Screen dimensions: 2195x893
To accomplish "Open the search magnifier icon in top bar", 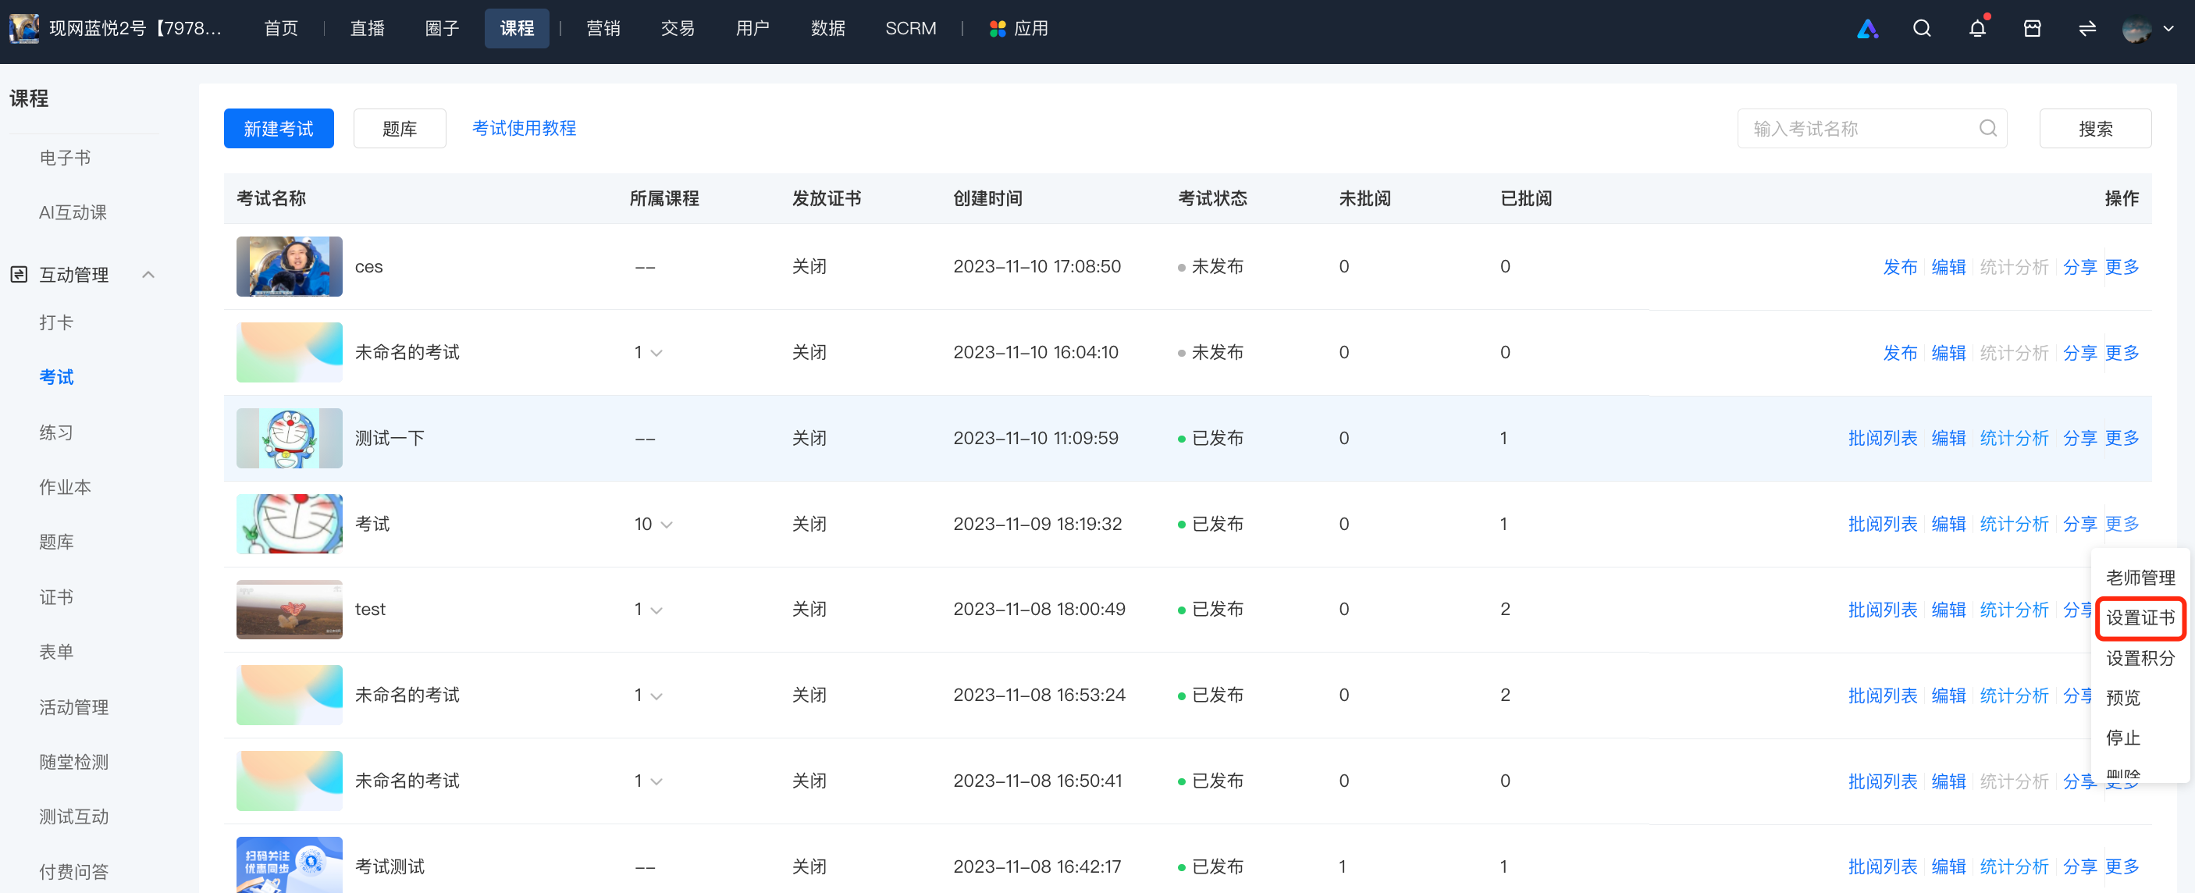I will (x=1922, y=29).
